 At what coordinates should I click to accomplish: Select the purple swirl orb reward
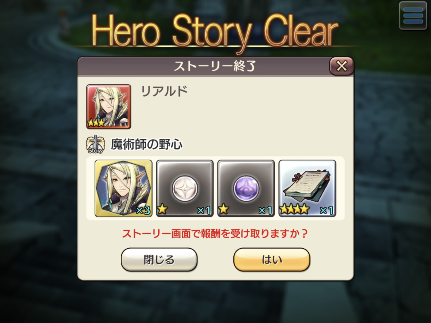(x=246, y=188)
